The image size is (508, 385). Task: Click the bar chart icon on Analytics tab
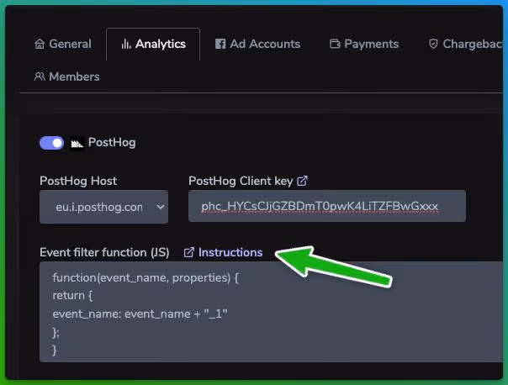pyautogui.click(x=125, y=44)
